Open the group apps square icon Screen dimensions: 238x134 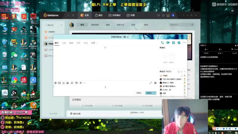coord(173,43)
